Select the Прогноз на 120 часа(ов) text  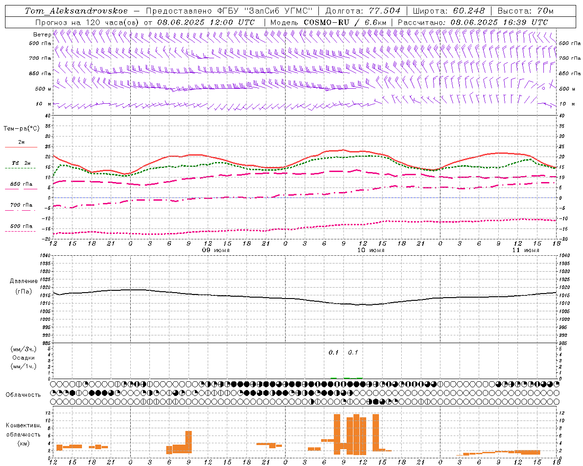click(x=88, y=22)
